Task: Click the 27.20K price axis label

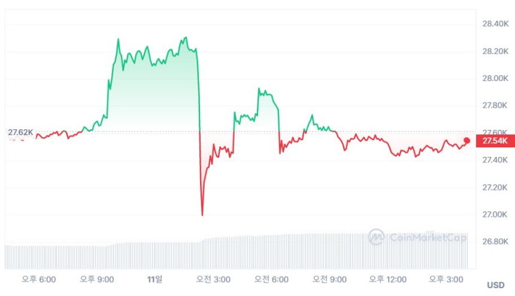Action: coord(495,188)
